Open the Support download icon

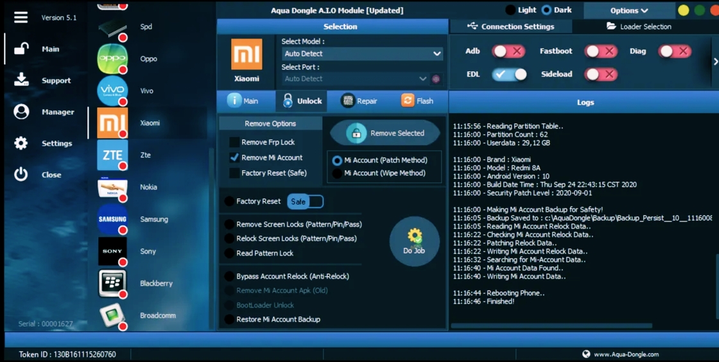21,80
